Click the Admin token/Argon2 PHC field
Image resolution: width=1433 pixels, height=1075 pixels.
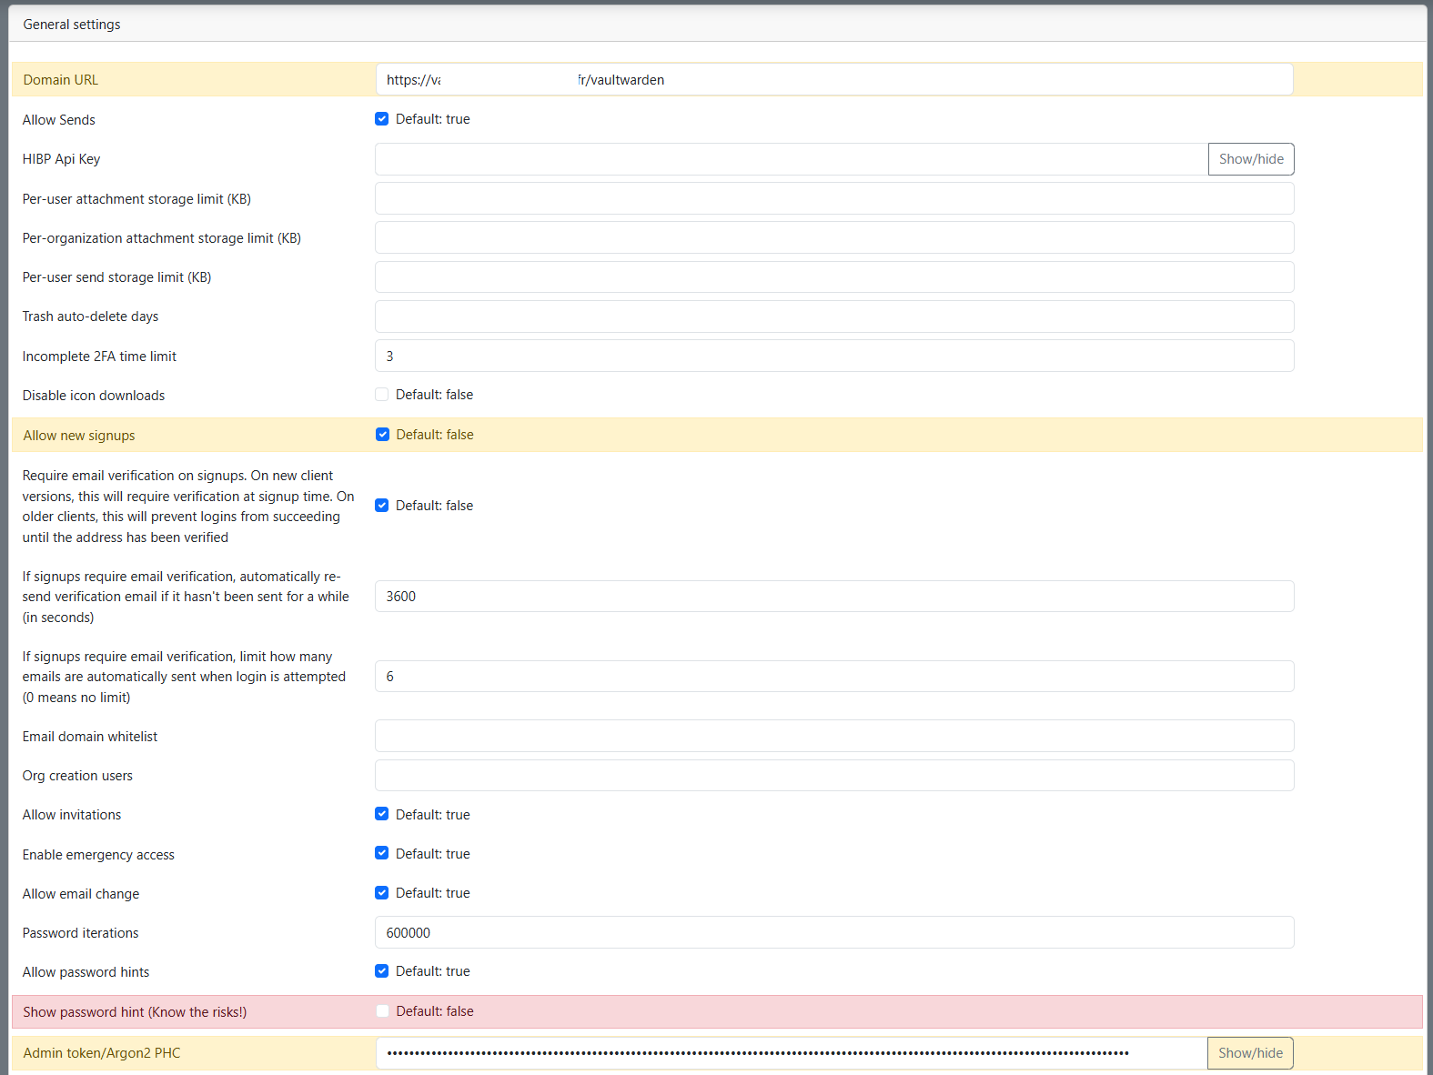pos(792,1053)
